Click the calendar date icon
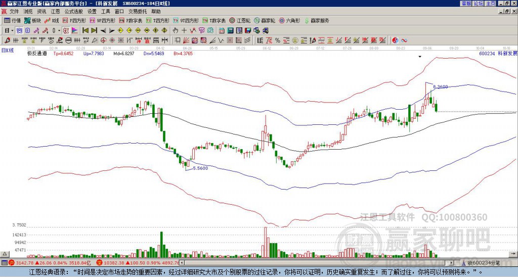 (222, 30)
